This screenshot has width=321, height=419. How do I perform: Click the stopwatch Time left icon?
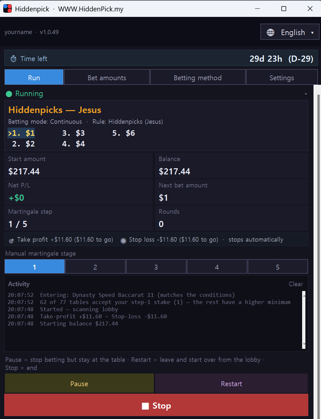(13, 59)
